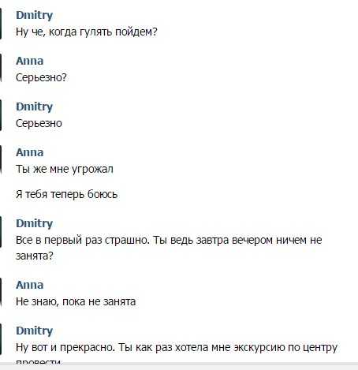358x370 pixels.
Task: Select message "Ну вот и прекрасно..."
Action: pyautogui.click(x=177, y=353)
